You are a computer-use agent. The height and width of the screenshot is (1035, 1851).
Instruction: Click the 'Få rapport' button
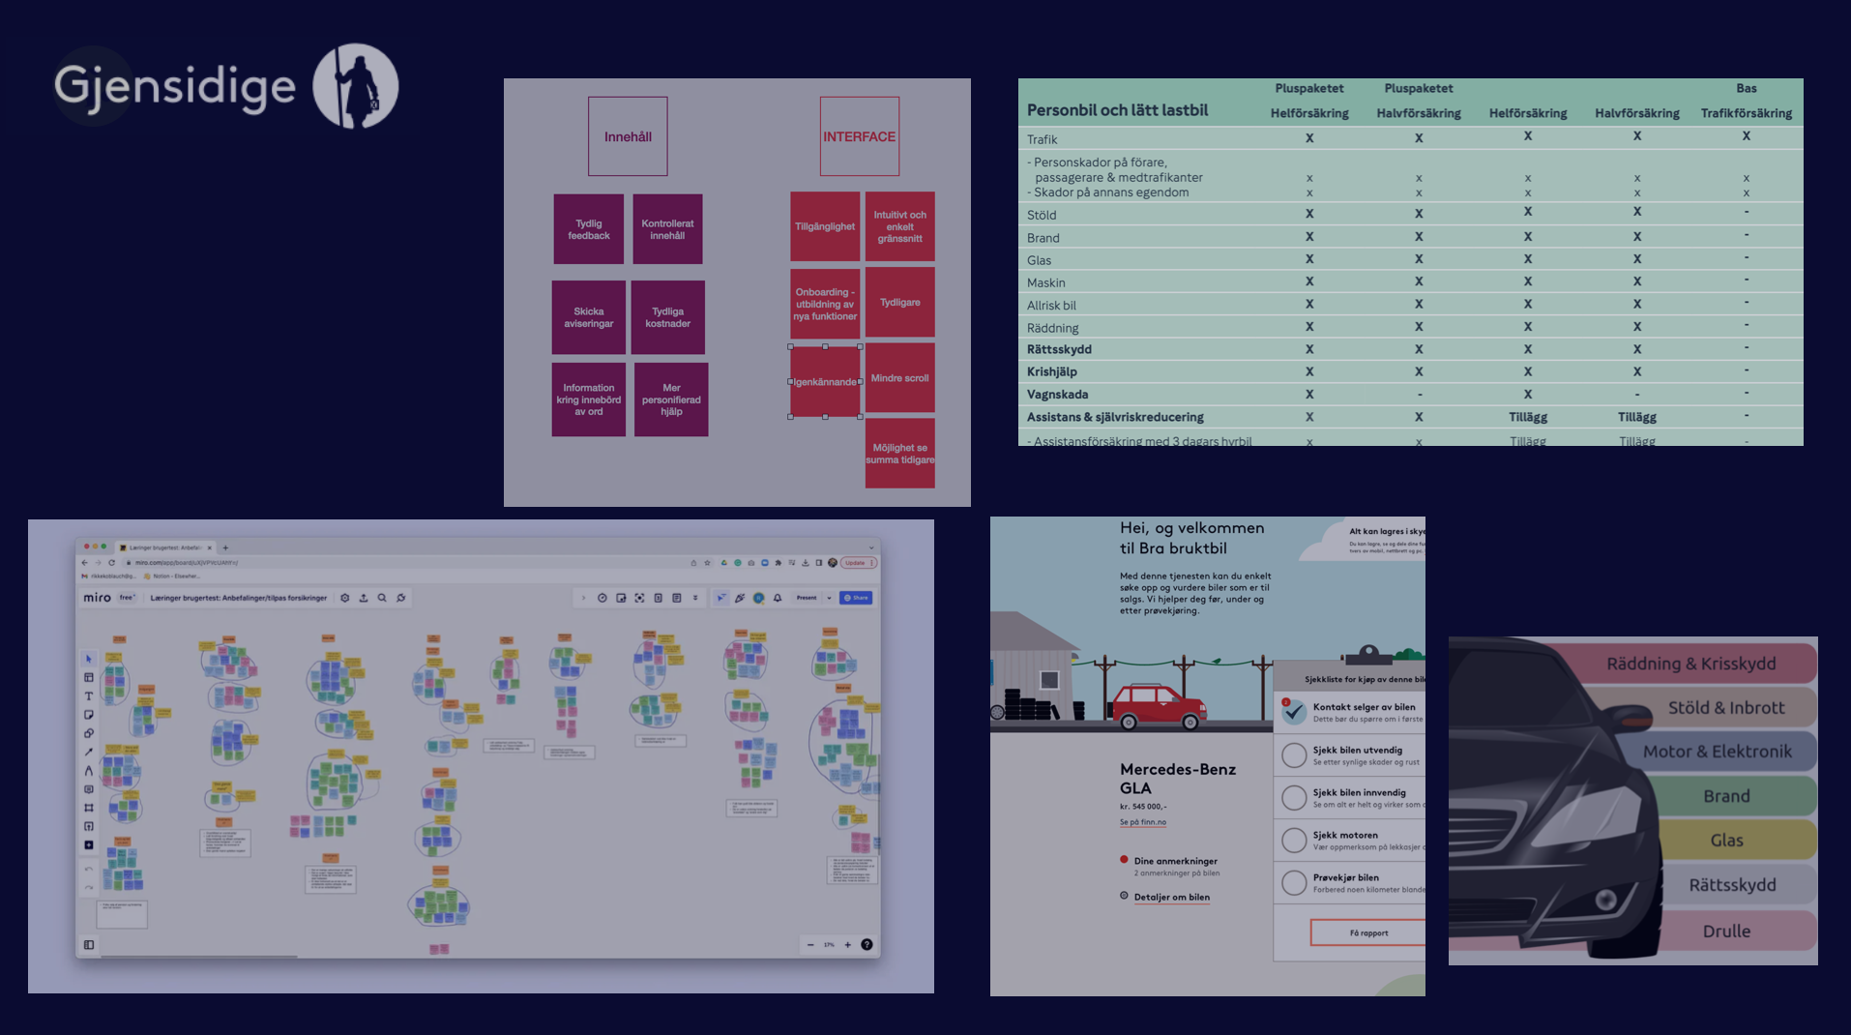pyautogui.click(x=1368, y=932)
